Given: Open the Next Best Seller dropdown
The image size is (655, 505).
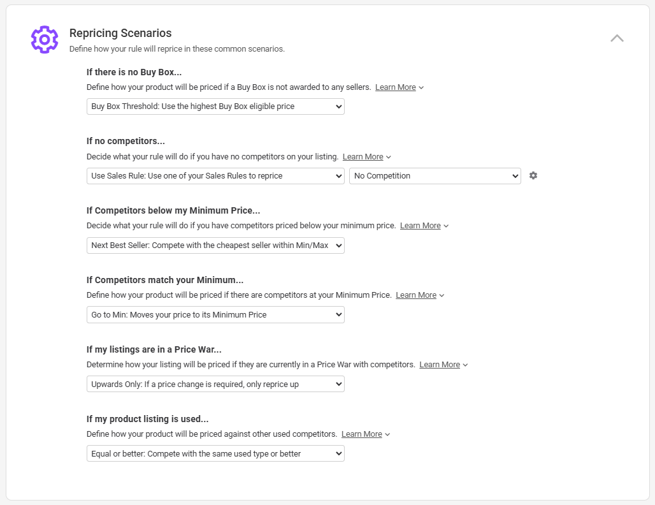Looking at the screenshot, I should [215, 245].
